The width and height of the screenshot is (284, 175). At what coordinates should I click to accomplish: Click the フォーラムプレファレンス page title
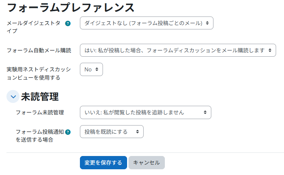(71, 7)
